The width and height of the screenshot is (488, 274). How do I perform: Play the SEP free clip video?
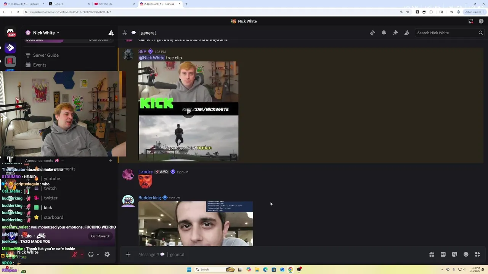point(188,111)
